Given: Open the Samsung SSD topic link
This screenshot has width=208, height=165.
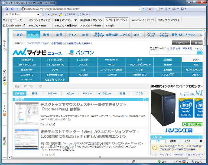Looking at the screenshot, I should (x=55, y=75).
